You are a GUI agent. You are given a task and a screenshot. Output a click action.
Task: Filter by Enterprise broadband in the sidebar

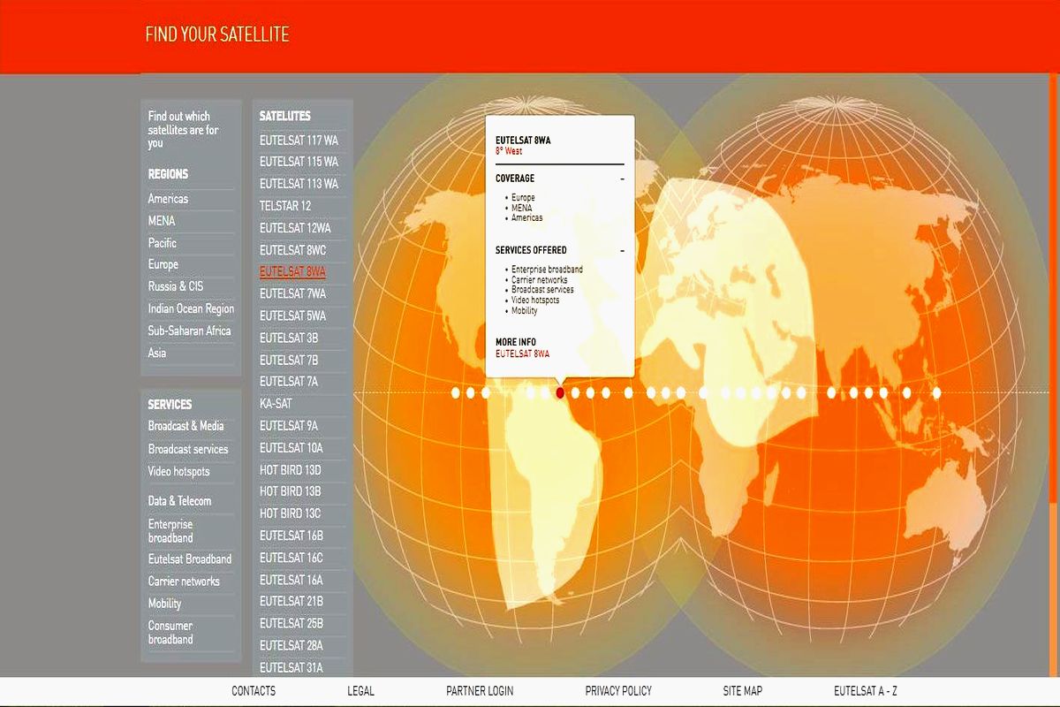[170, 531]
